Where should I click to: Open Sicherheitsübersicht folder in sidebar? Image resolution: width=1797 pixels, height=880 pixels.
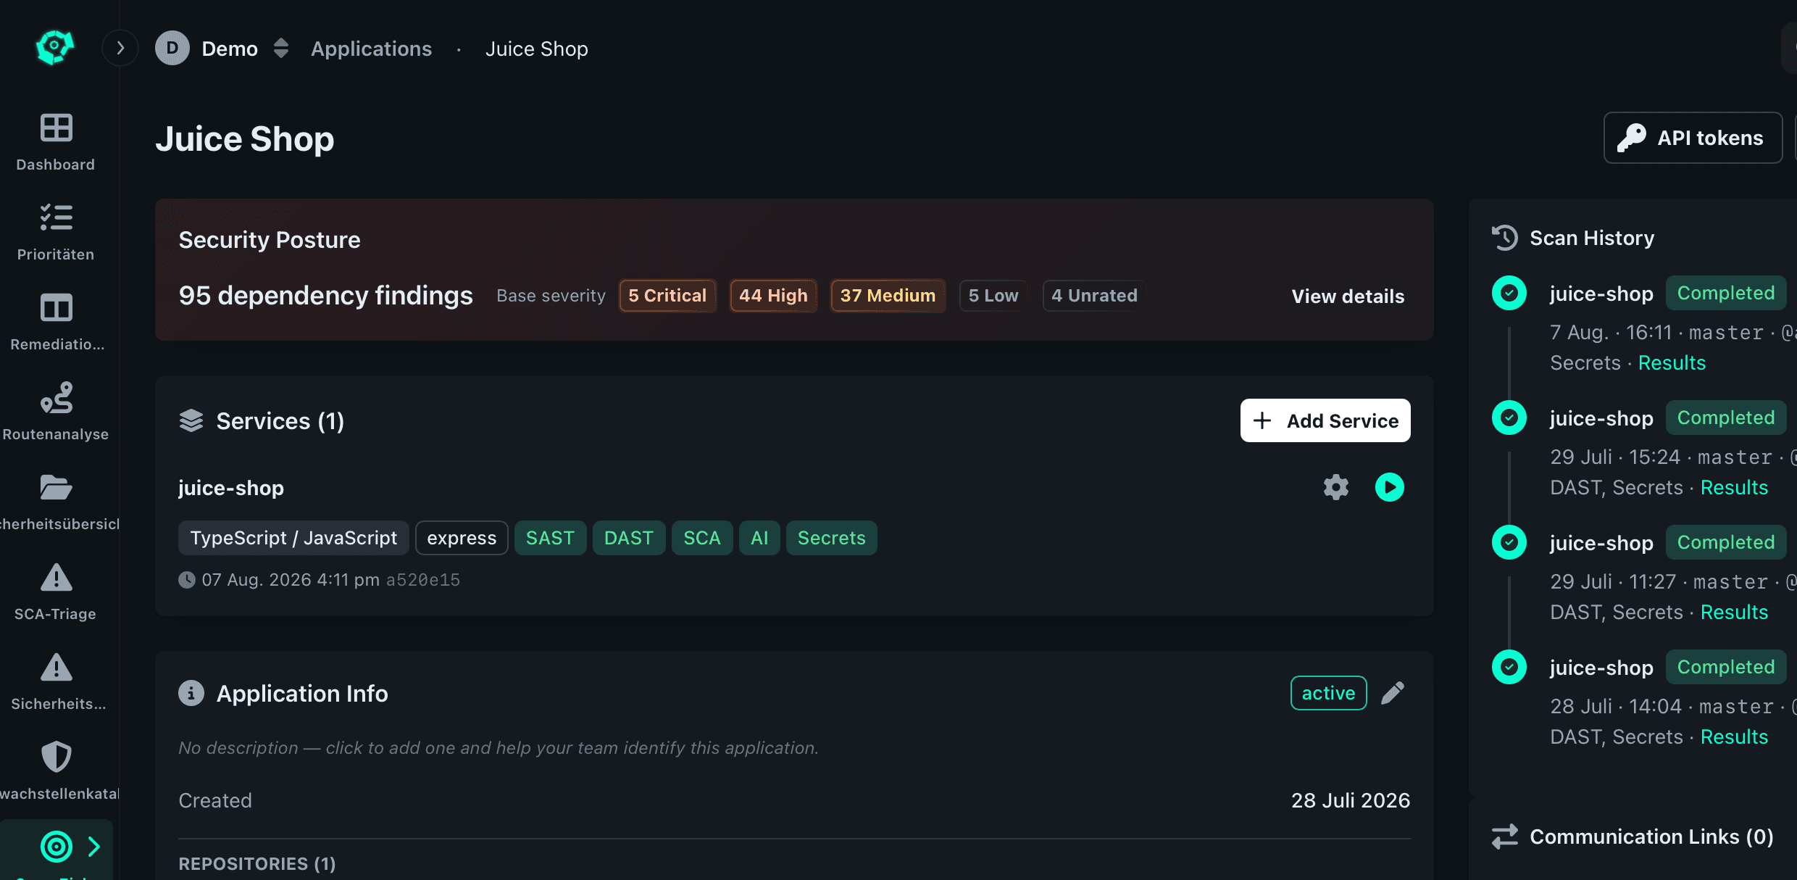[x=56, y=502]
